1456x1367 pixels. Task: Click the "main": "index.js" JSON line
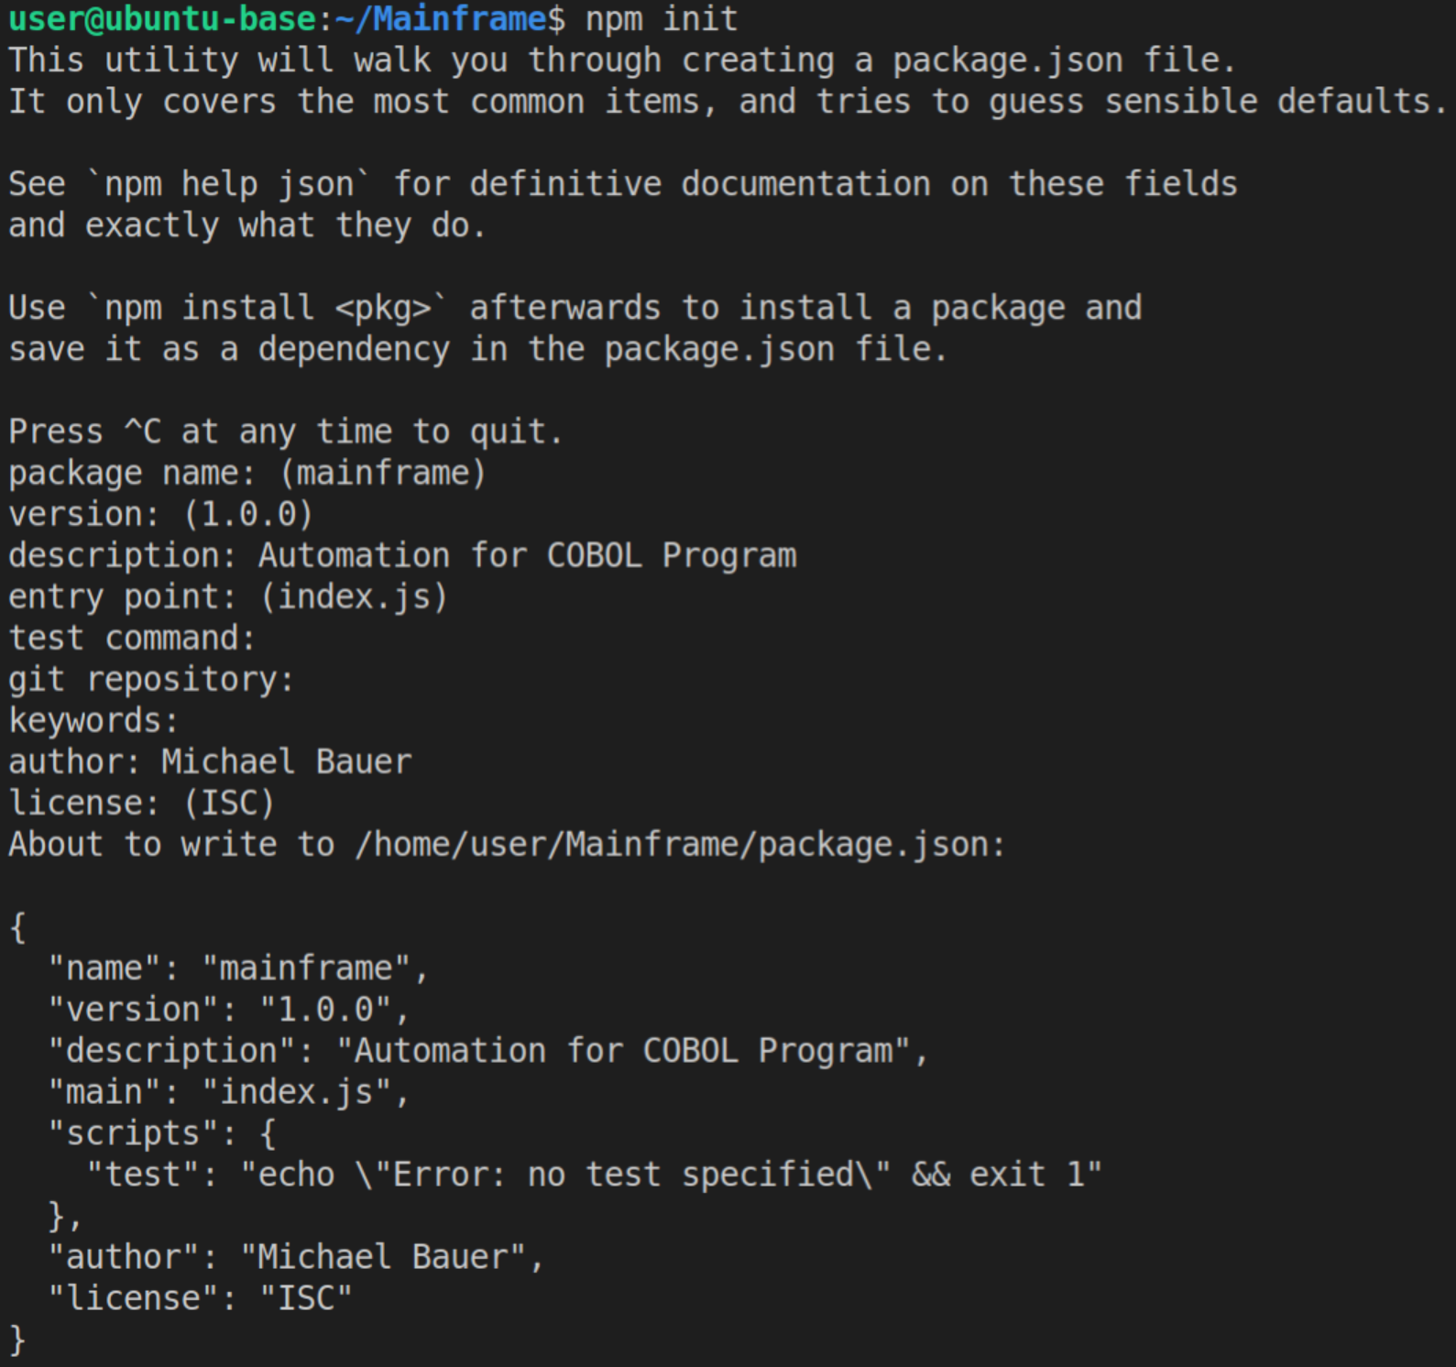tap(228, 1092)
